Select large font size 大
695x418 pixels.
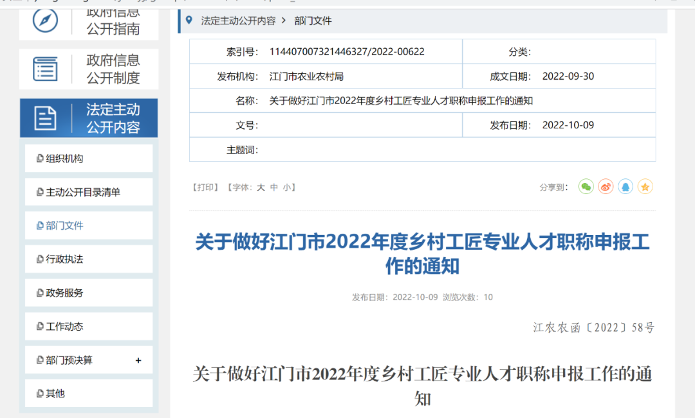point(261,187)
